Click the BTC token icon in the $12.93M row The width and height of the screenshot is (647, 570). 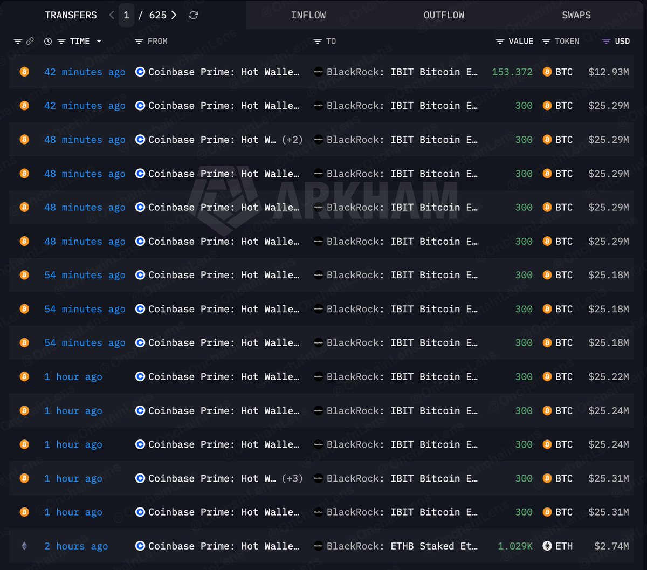[547, 72]
